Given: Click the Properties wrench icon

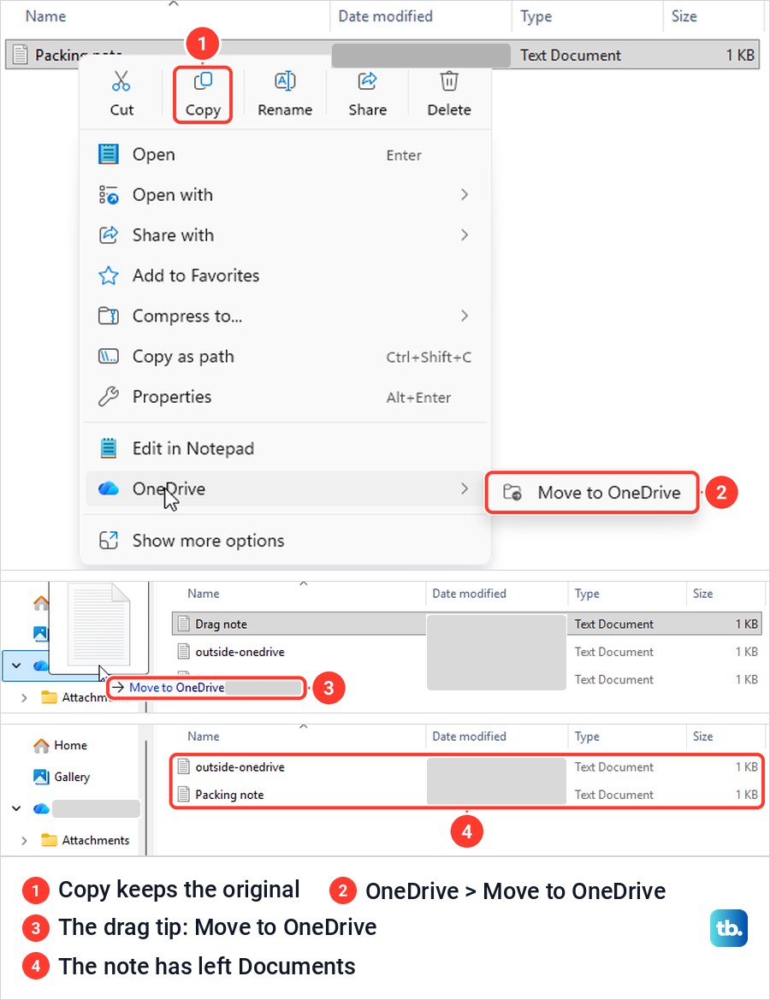Looking at the screenshot, I should tap(109, 397).
